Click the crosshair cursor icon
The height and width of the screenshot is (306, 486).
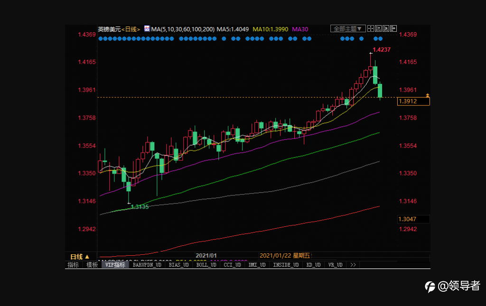[370, 29]
